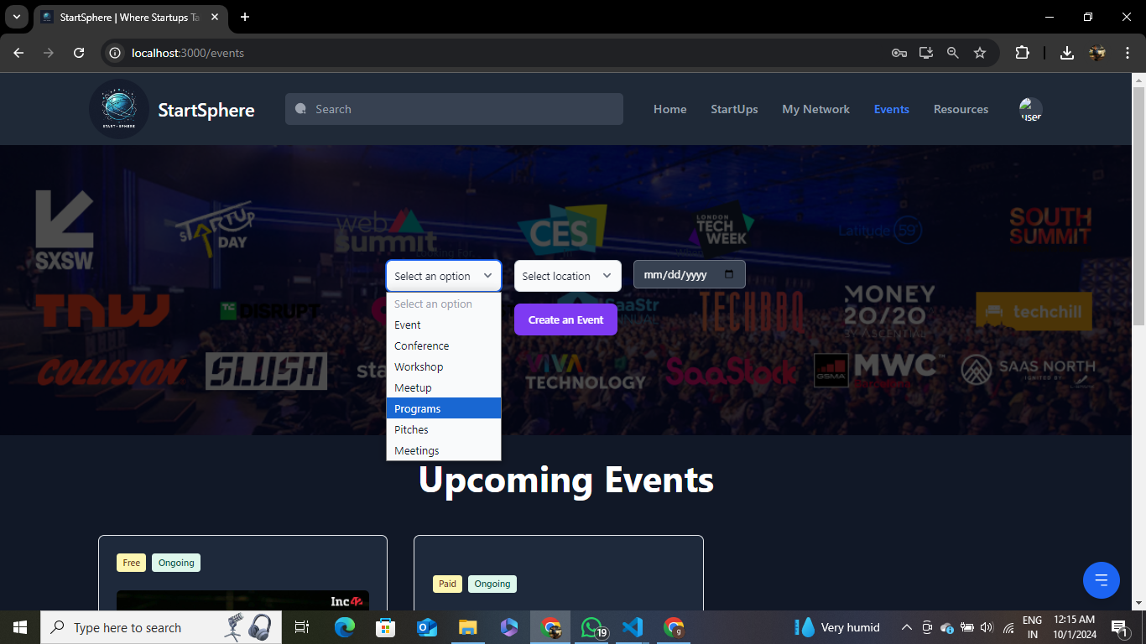
Task: Click Ongoing badge next to Paid
Action: [492, 584]
